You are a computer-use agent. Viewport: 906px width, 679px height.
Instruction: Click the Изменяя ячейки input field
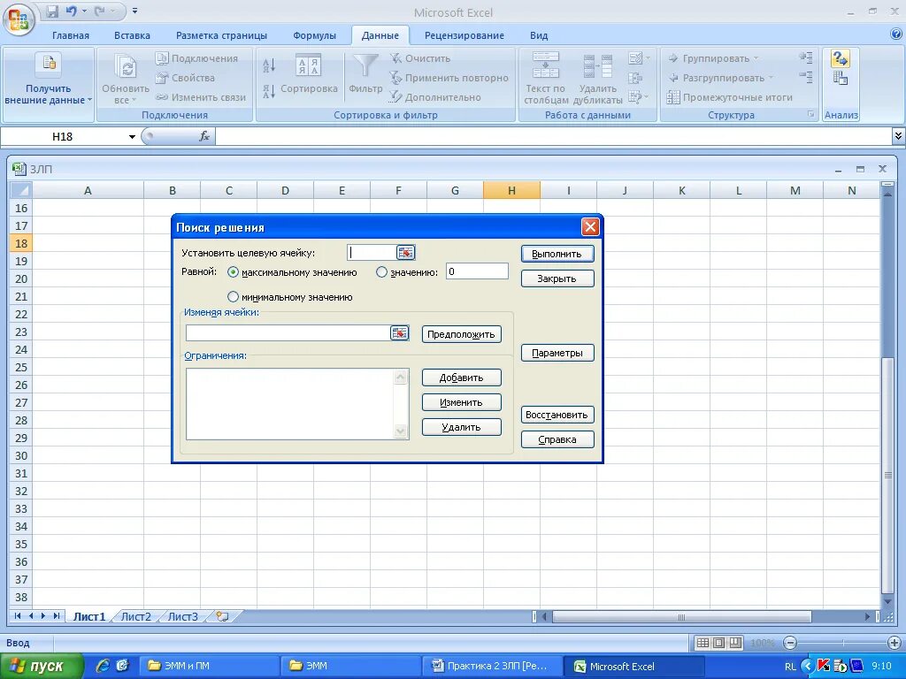pos(288,332)
